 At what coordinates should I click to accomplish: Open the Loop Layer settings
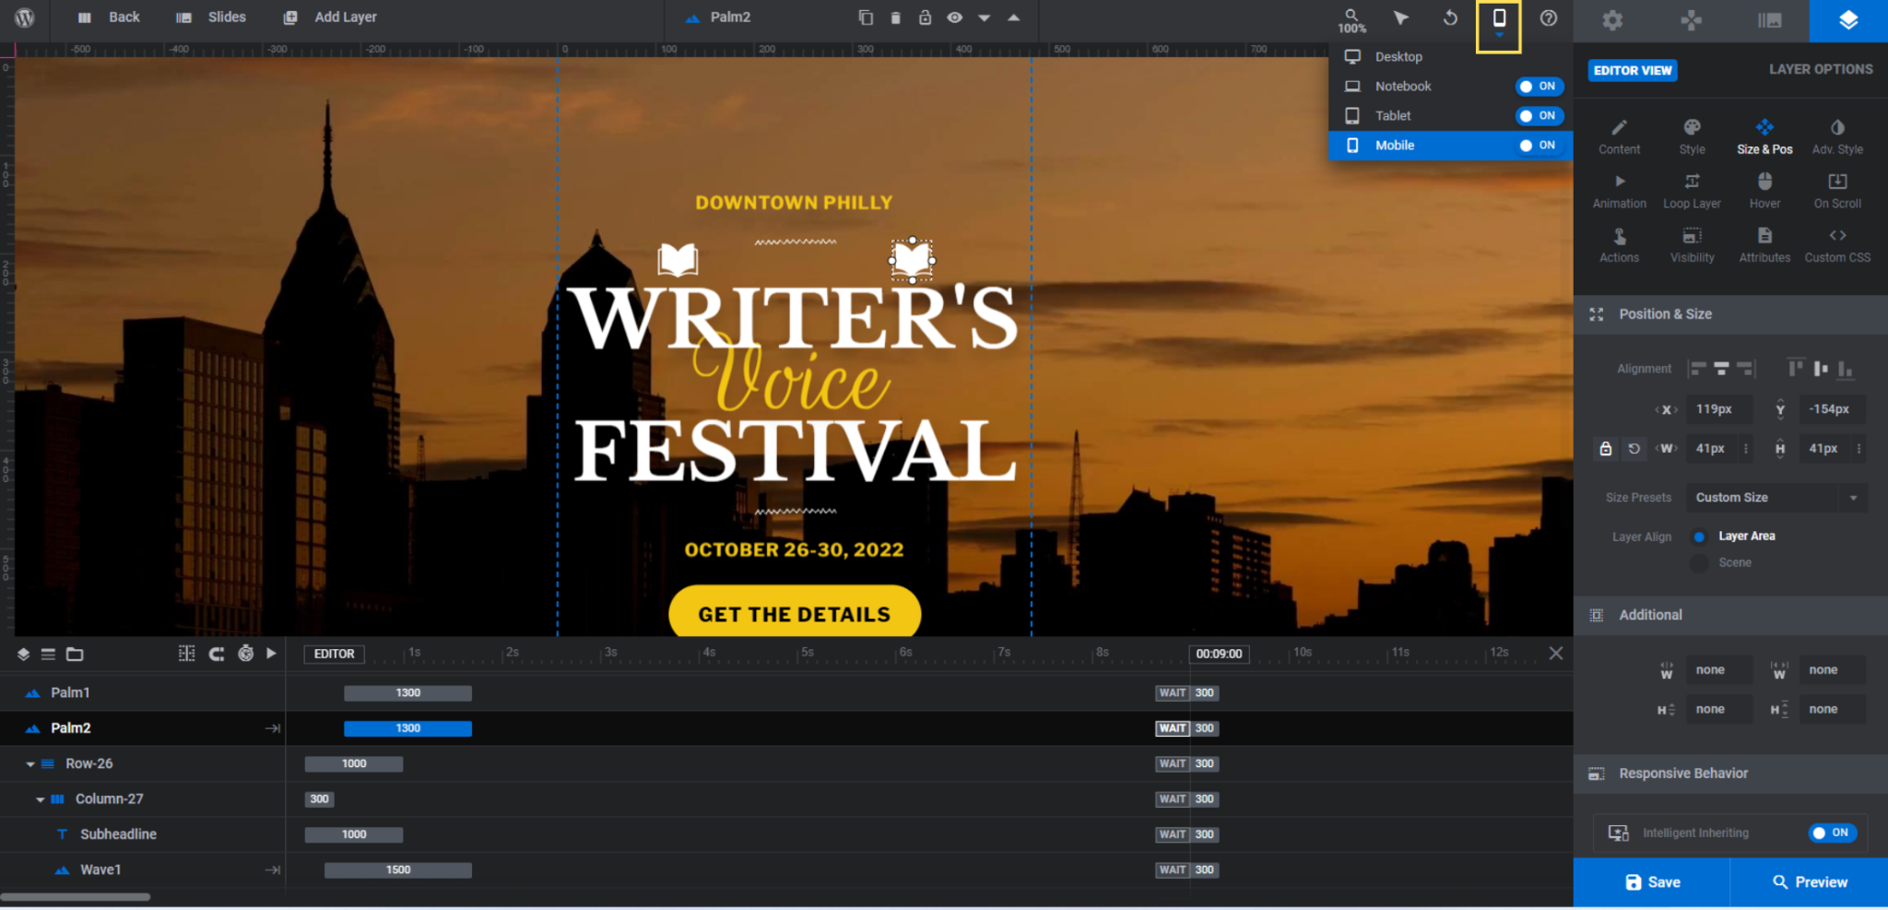click(x=1692, y=191)
